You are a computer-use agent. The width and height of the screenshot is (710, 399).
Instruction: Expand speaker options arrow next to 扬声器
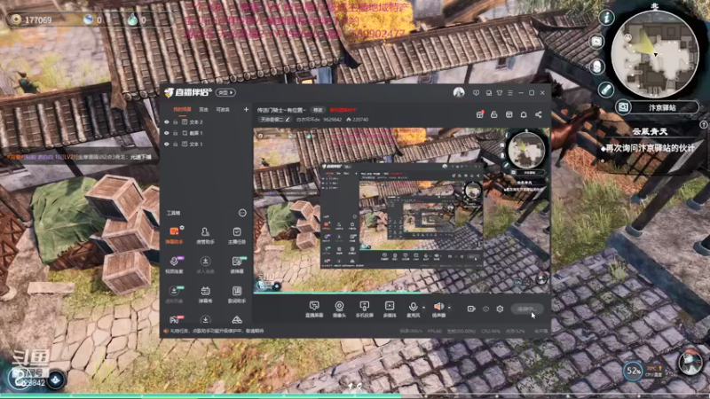point(449,307)
